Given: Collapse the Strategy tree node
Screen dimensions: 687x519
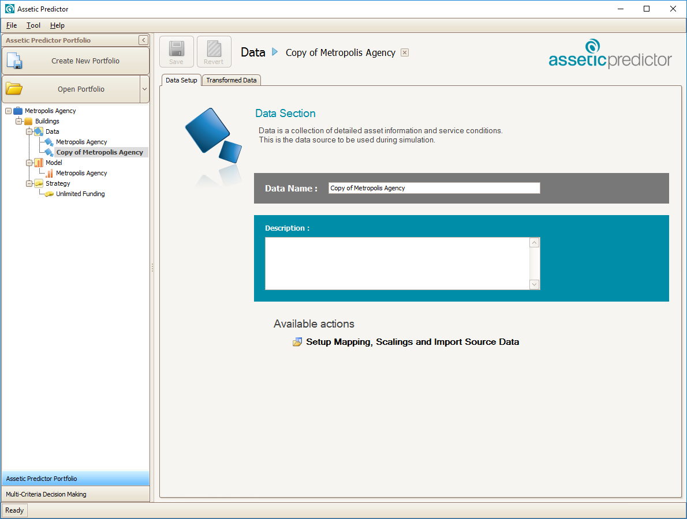Looking at the screenshot, I should (29, 183).
